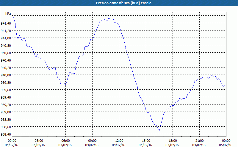This screenshot has width=238, height=148.
Task: Select the 939,00 y-axis value
Action: coord(6,112)
